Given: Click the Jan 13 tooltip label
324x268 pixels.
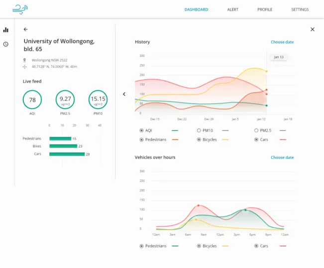Looking at the screenshot, I should pyautogui.click(x=279, y=57).
